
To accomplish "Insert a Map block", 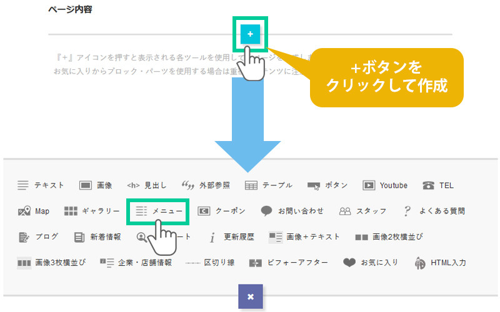I will coord(34,211).
